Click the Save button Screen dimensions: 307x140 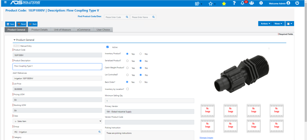(10, 24)
